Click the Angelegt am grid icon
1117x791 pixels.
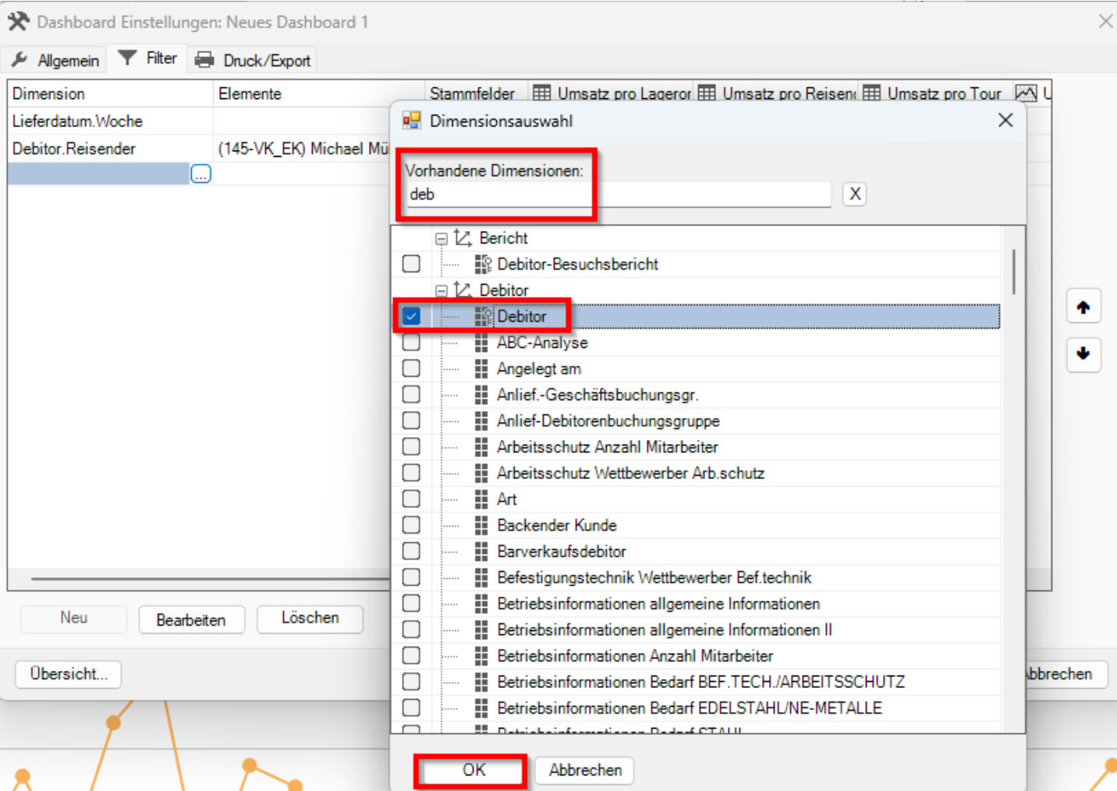point(481,369)
